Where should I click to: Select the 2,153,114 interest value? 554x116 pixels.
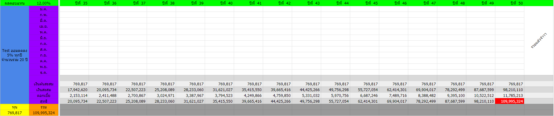click(74, 95)
